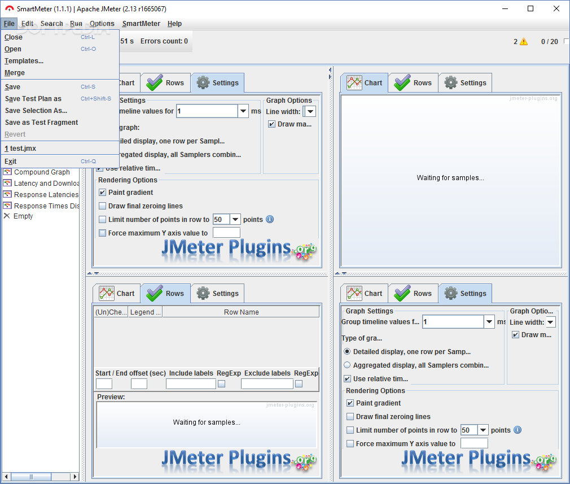Screen dimensions: 570x484
Task: Click the Include labels text field
Action: coord(191,384)
